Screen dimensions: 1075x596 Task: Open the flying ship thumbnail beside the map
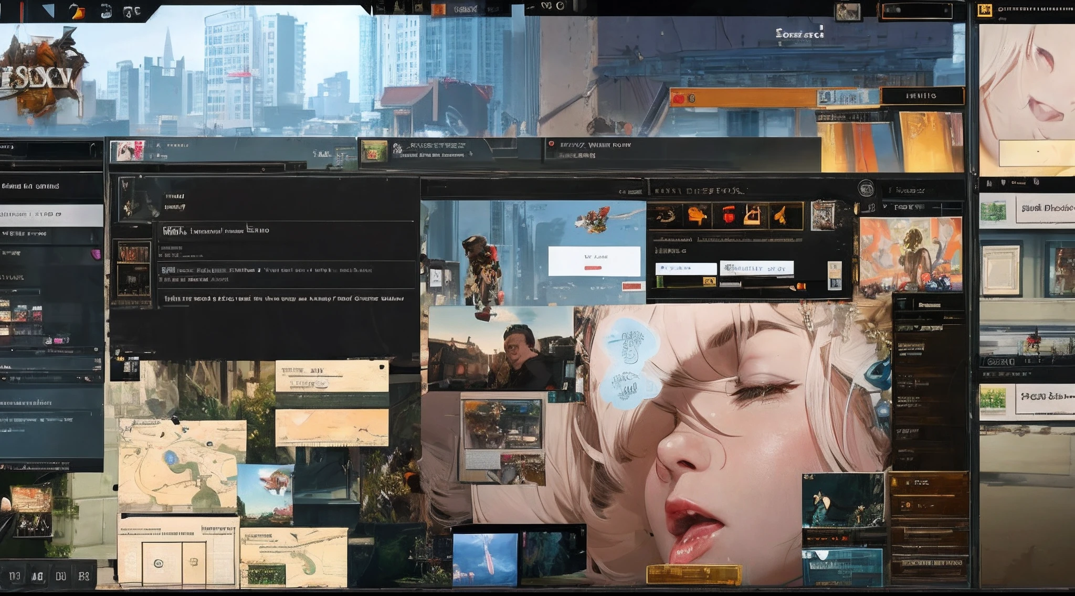point(265,494)
